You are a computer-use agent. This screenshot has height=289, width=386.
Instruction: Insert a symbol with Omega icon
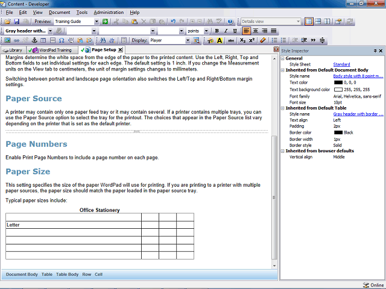pos(62,40)
